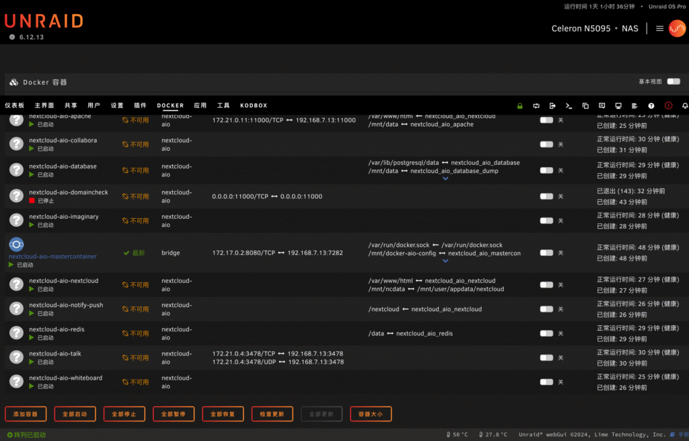Viewport: 689px width, 441px height.
Task: Toggle autostart for nextcloud-aio-mastercontainer
Action: coord(546,253)
